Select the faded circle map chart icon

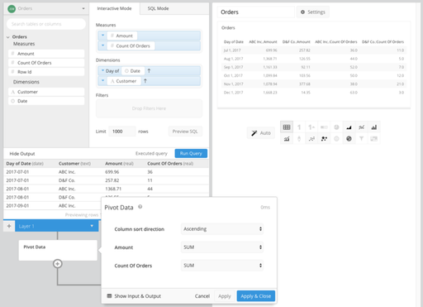[336, 139]
